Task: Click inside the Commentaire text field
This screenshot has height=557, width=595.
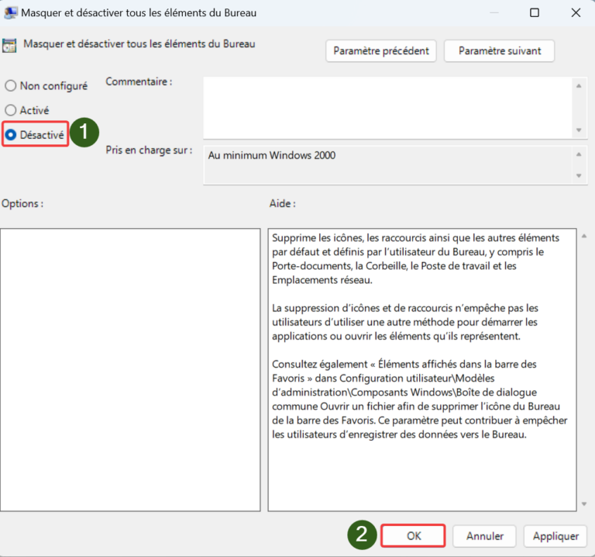Action: coord(387,107)
